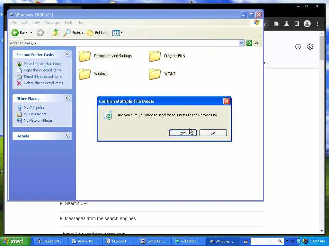Select the Windows folder icon

point(85,74)
